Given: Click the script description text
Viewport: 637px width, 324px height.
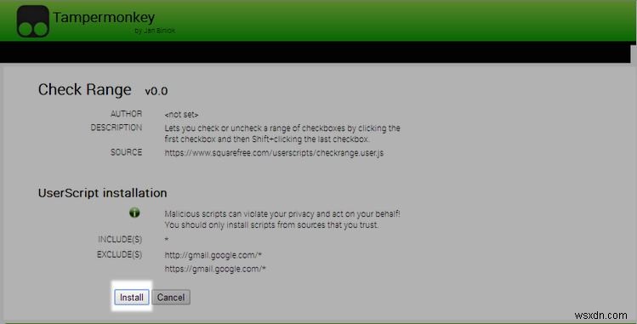Looking at the screenshot, I should [282, 134].
